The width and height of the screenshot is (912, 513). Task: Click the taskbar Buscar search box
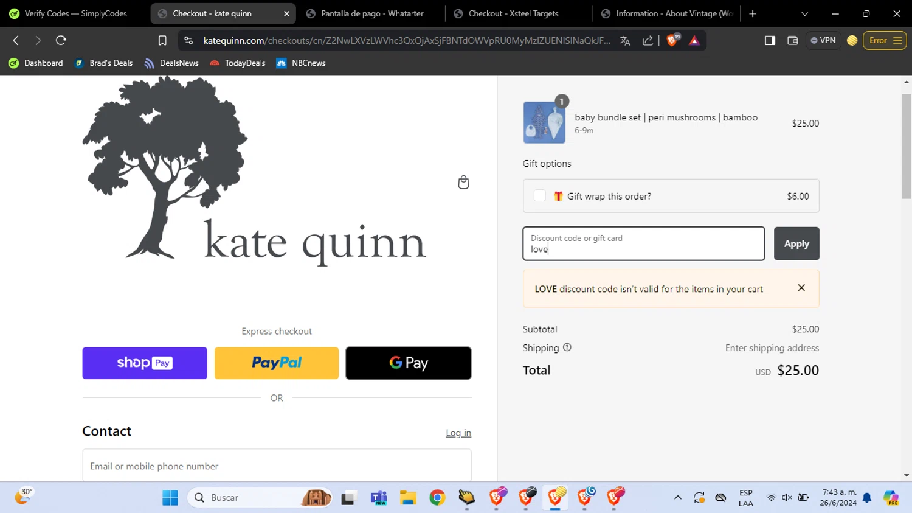tap(260, 498)
